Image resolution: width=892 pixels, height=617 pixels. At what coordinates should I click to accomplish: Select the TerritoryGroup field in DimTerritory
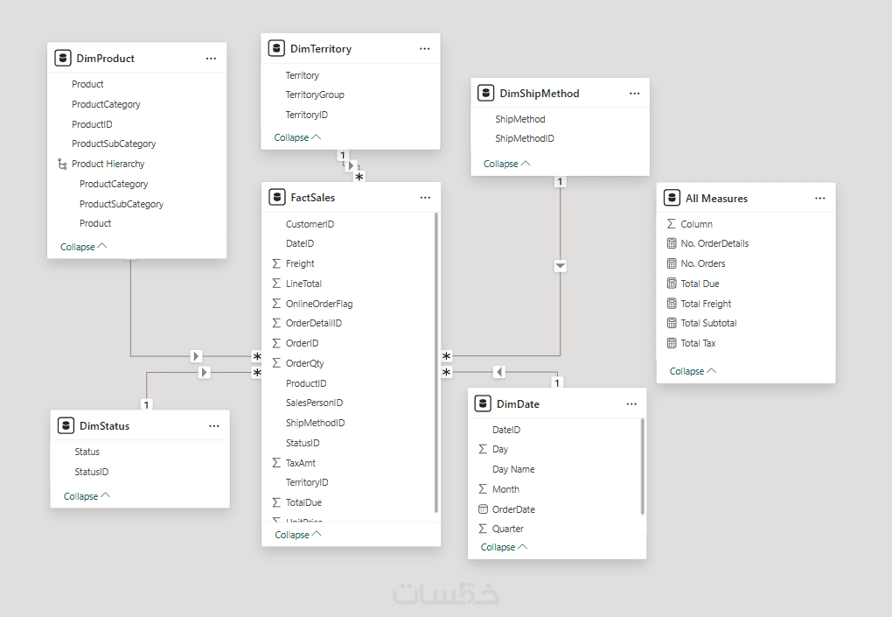pyautogui.click(x=315, y=95)
